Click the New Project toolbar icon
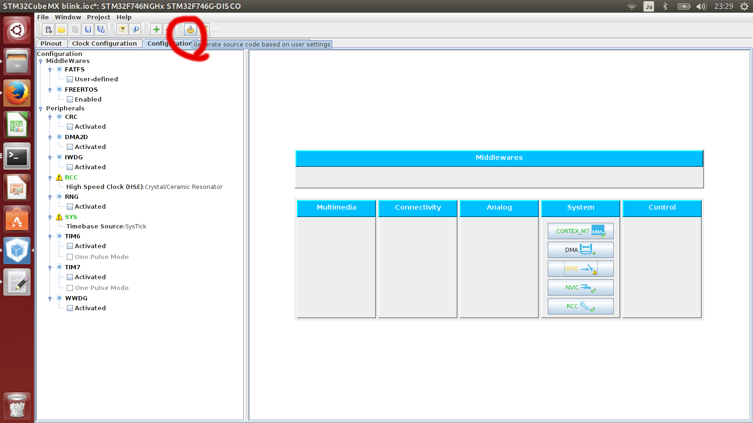The width and height of the screenshot is (753, 423). (48, 30)
